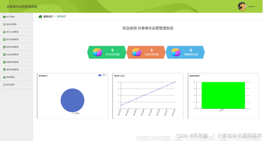The height and width of the screenshot is (141, 263).
Task: Click pie icon on 单车信息总数 card
Action: point(97,52)
